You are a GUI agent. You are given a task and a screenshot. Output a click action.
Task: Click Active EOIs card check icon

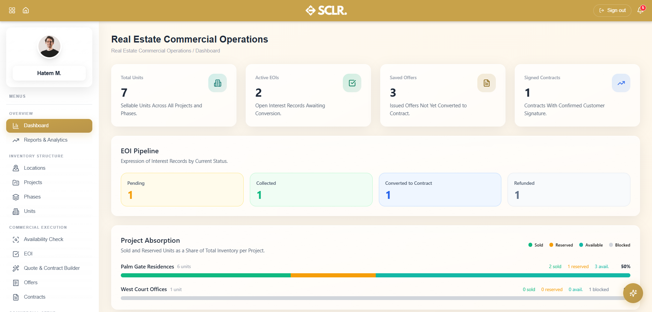pyautogui.click(x=352, y=83)
